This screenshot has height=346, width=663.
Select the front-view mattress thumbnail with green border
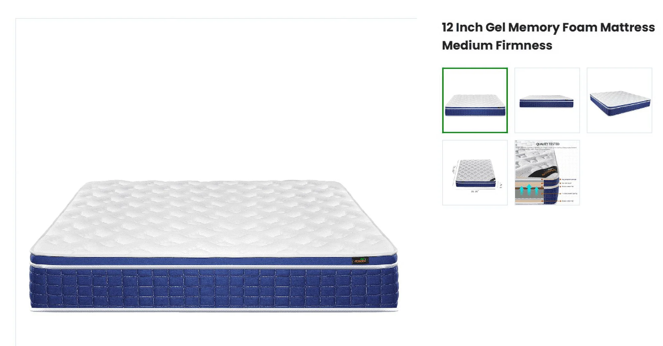point(475,100)
